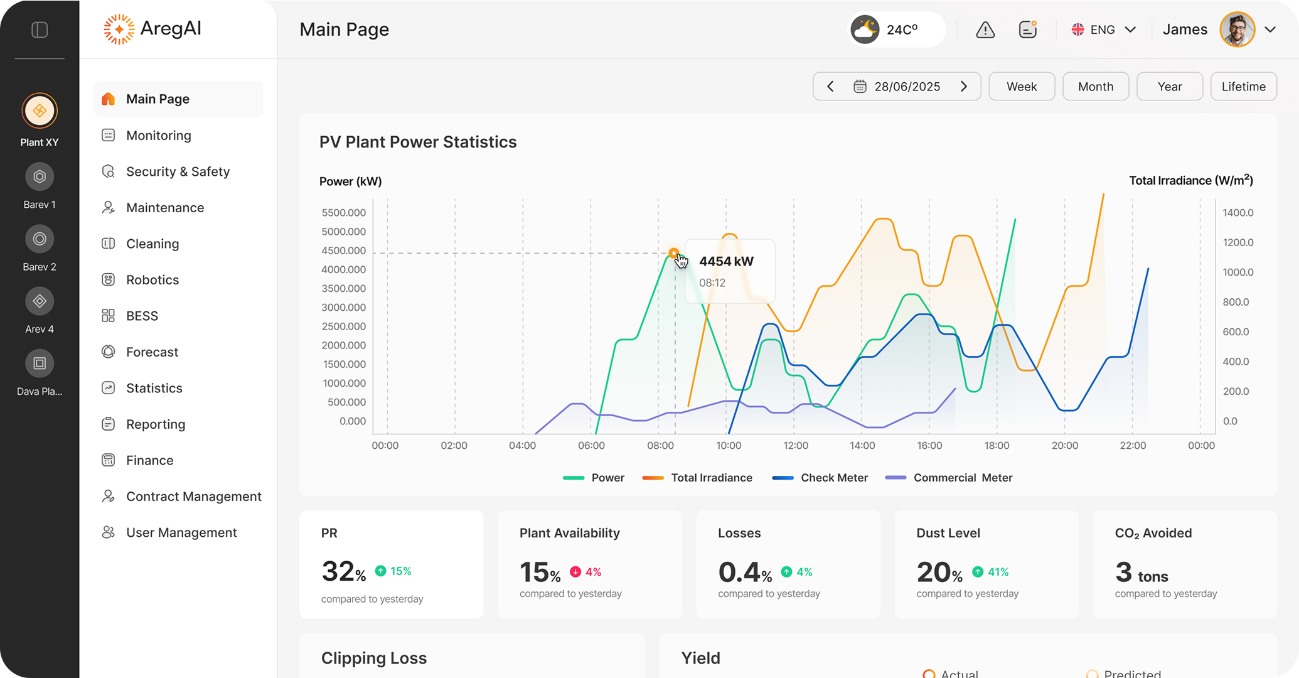Viewport: 1299px width, 678px height.
Task: Expand the ENG language dropdown
Action: click(1104, 30)
